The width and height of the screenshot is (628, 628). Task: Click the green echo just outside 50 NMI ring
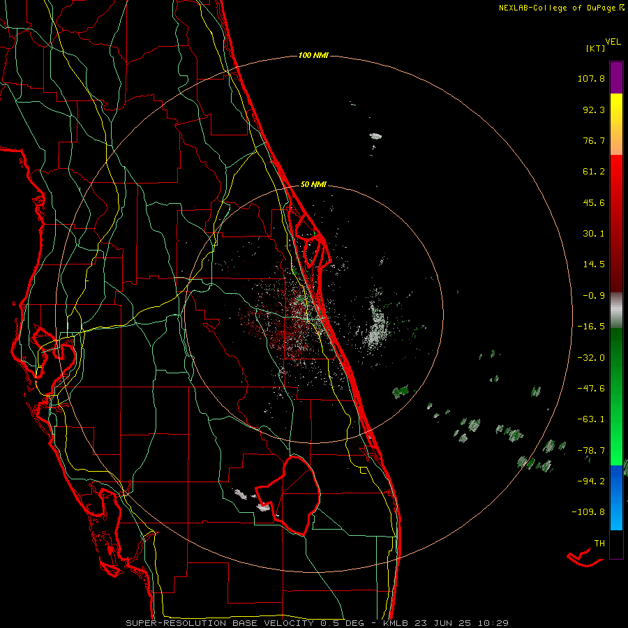click(x=401, y=391)
